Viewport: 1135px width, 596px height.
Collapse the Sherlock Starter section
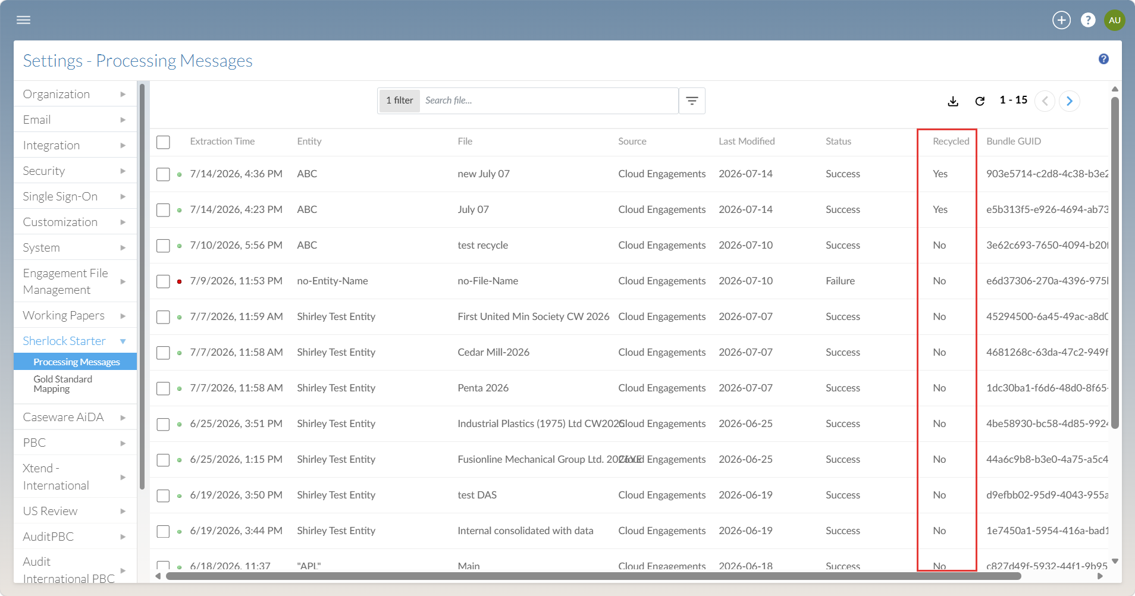point(75,341)
